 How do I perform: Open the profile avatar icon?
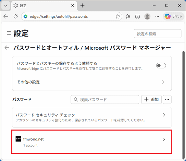pos(147,16)
